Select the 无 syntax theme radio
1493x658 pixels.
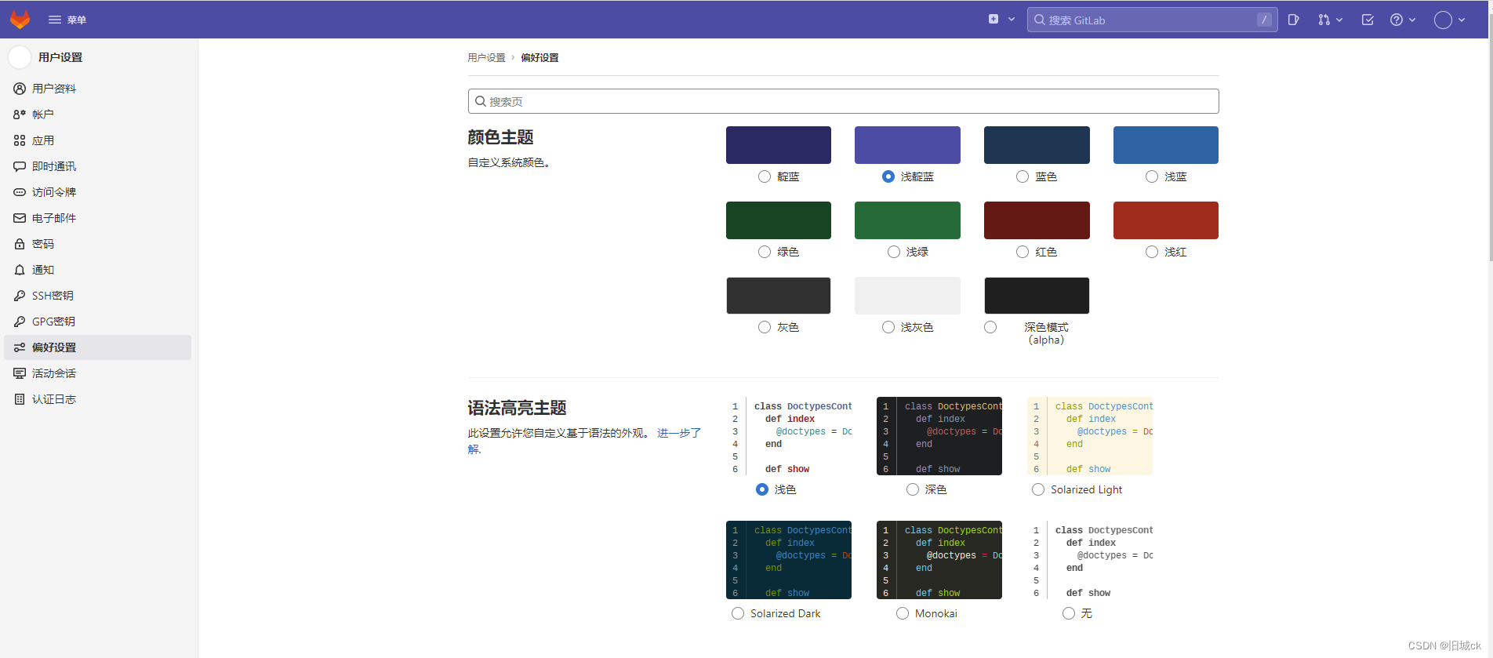click(1069, 613)
